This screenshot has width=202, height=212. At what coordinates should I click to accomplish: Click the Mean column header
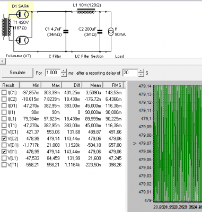(93, 85)
